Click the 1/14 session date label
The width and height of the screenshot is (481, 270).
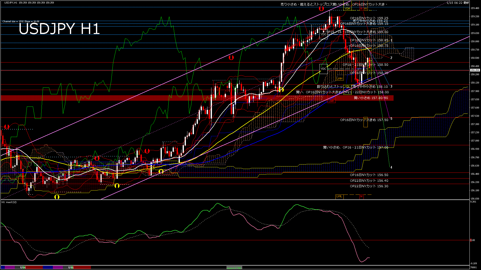(x=23, y=267)
